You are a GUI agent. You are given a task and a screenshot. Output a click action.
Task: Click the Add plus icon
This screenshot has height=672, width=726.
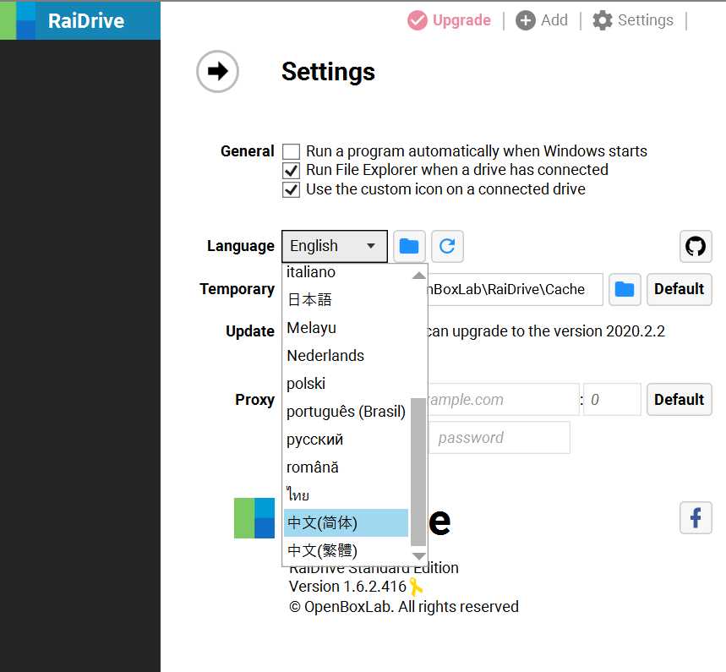pyautogui.click(x=526, y=20)
